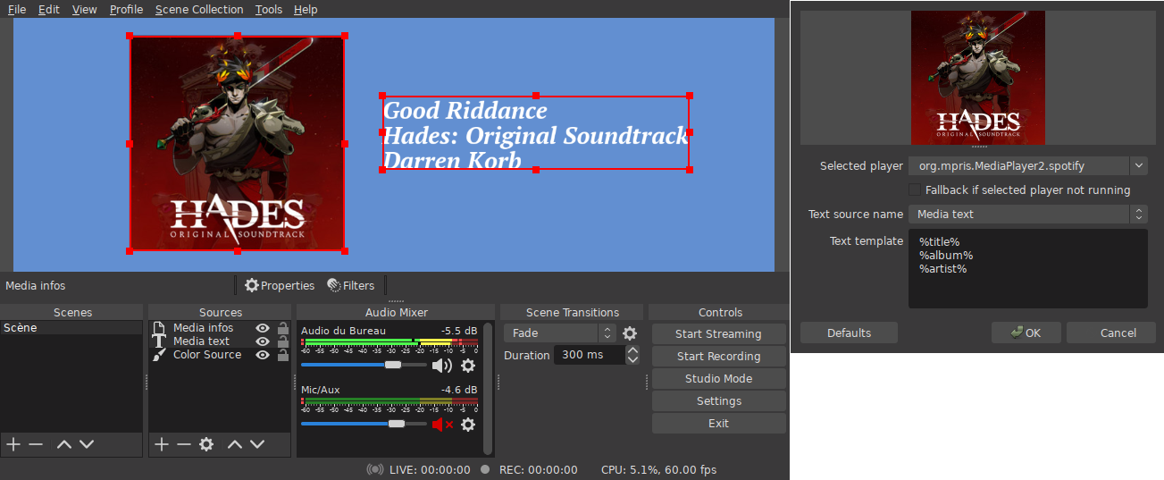The image size is (1164, 480).
Task: Open Mic/Aux gear settings
Action: click(468, 425)
